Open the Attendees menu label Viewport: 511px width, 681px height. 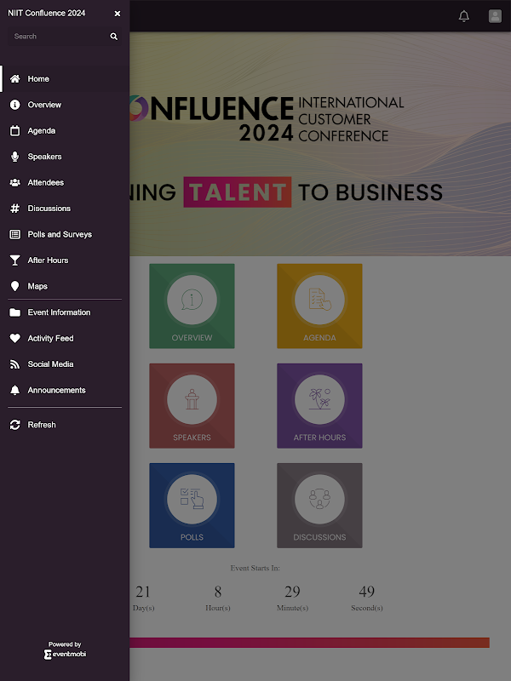(46, 182)
